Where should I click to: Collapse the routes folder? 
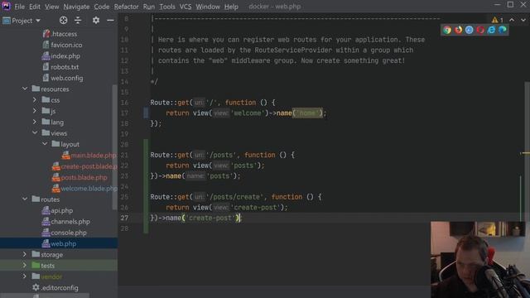coord(25,199)
